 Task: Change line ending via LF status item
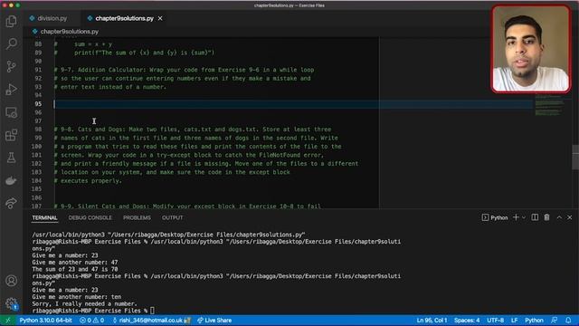(515, 321)
